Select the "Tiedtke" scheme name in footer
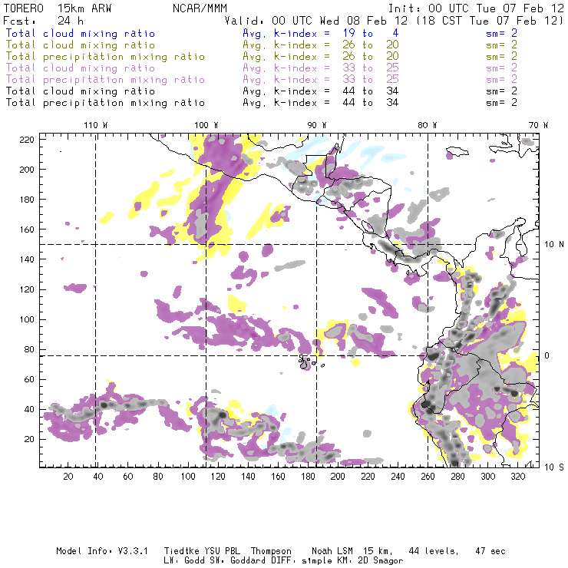Image resolution: width=568 pixels, height=568 pixels. tap(181, 551)
